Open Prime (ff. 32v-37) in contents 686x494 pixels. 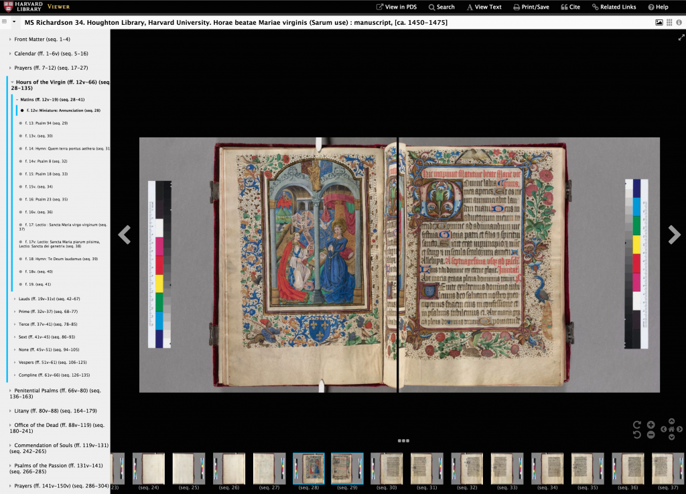[x=48, y=312]
